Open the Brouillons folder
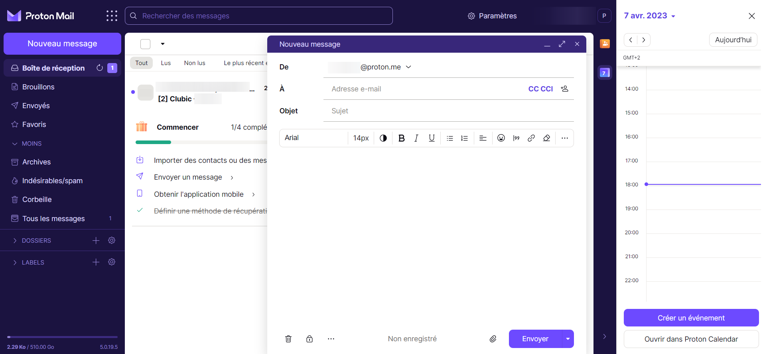Viewport: 763px width, 354px height. 38,87
